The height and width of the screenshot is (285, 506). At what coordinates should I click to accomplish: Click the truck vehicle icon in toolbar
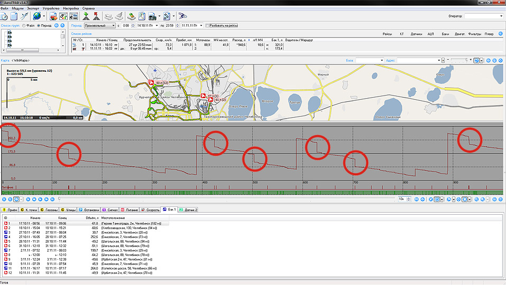(153, 16)
